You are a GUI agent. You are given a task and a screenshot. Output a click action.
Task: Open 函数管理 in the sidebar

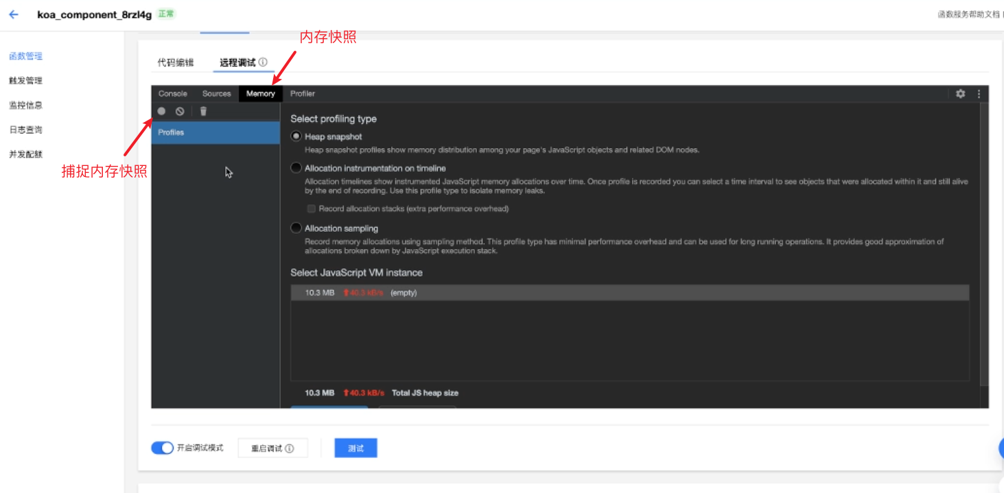pos(25,56)
